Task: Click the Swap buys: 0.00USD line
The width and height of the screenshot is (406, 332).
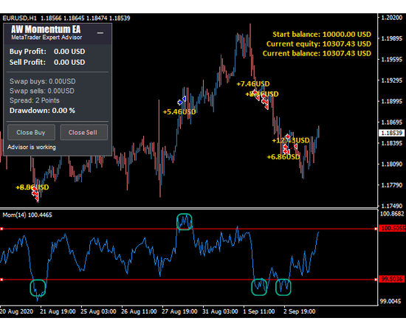Action: pos(43,81)
